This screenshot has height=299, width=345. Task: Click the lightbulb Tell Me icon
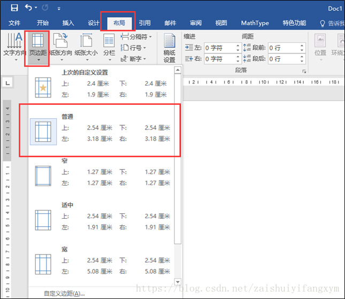(323, 24)
